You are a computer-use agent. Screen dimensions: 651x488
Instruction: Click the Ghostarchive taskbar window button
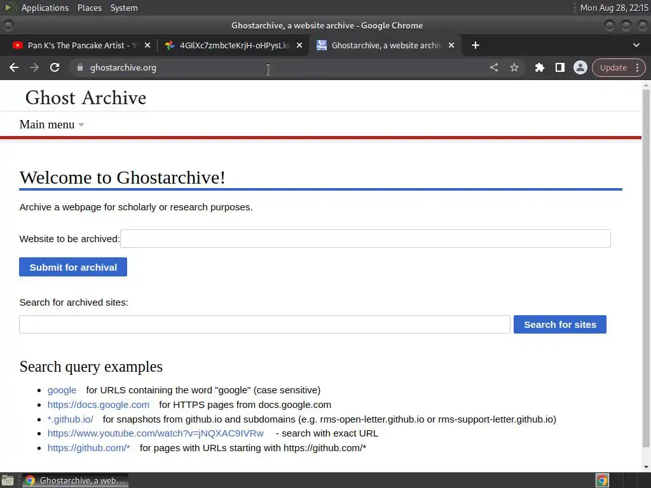pyautogui.click(x=75, y=480)
